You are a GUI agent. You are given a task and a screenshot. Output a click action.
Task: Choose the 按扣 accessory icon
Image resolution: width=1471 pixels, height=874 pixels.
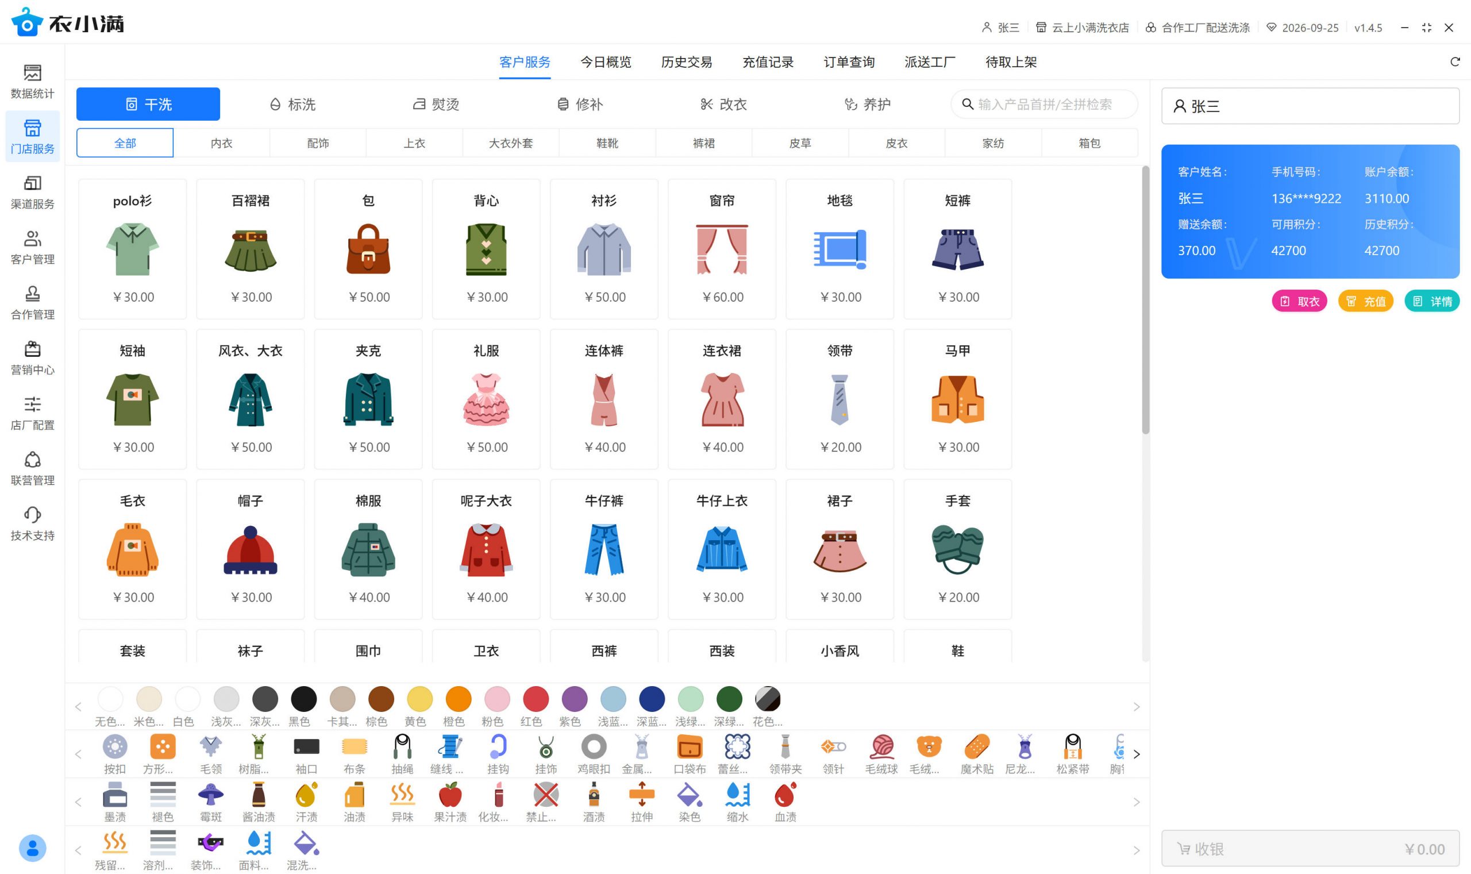point(115,748)
